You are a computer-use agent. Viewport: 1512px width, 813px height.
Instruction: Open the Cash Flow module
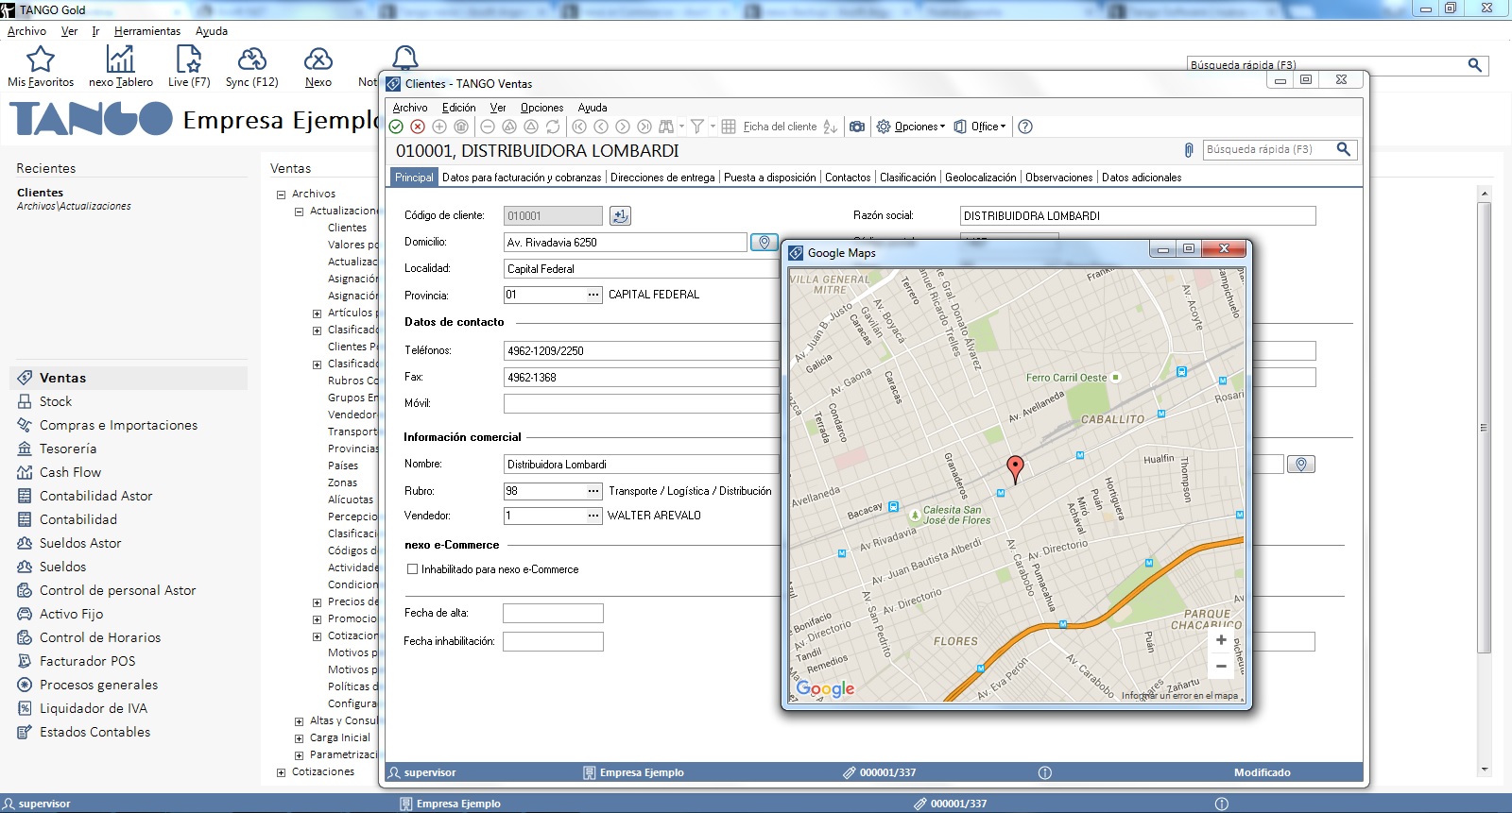[69, 472]
